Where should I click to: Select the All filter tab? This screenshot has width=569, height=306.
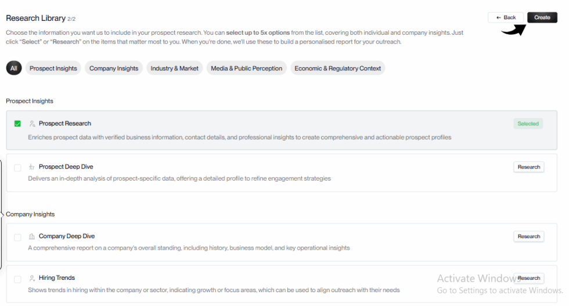coord(13,69)
